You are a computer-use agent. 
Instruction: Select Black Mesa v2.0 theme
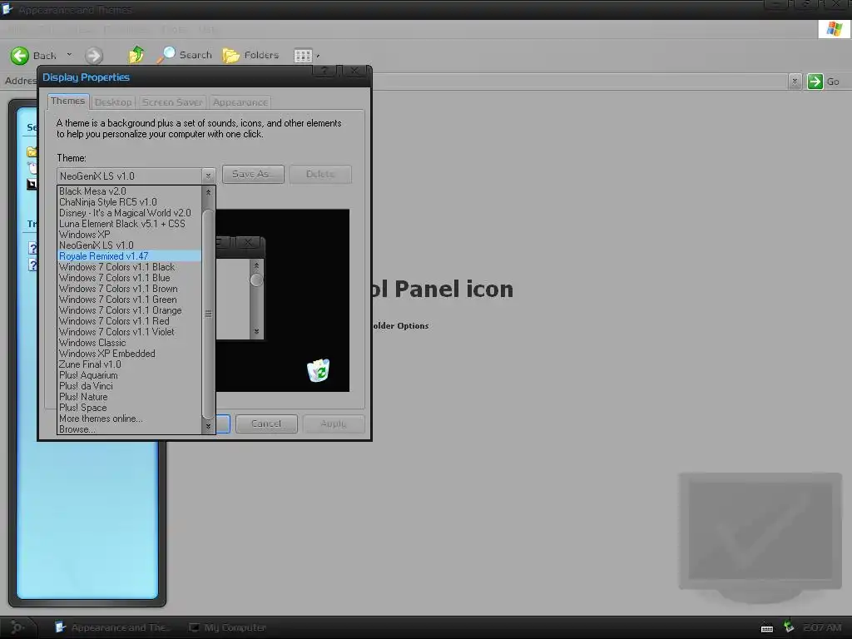point(129,191)
